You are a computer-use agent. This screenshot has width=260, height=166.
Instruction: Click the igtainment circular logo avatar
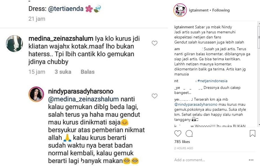(180, 10)
